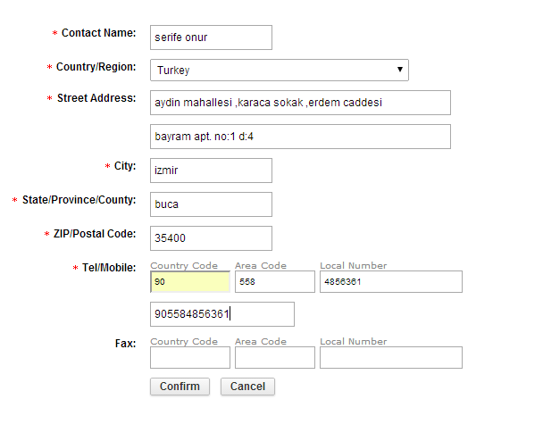543x441 pixels.
Task: Open the Country/Region dropdown showing Turkey
Action: tap(280, 70)
